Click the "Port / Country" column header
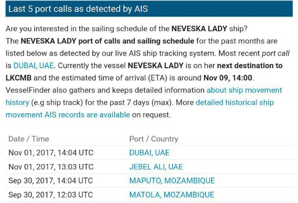Image resolution: width=298 pixels, height=203 pixels. [x=153, y=139]
